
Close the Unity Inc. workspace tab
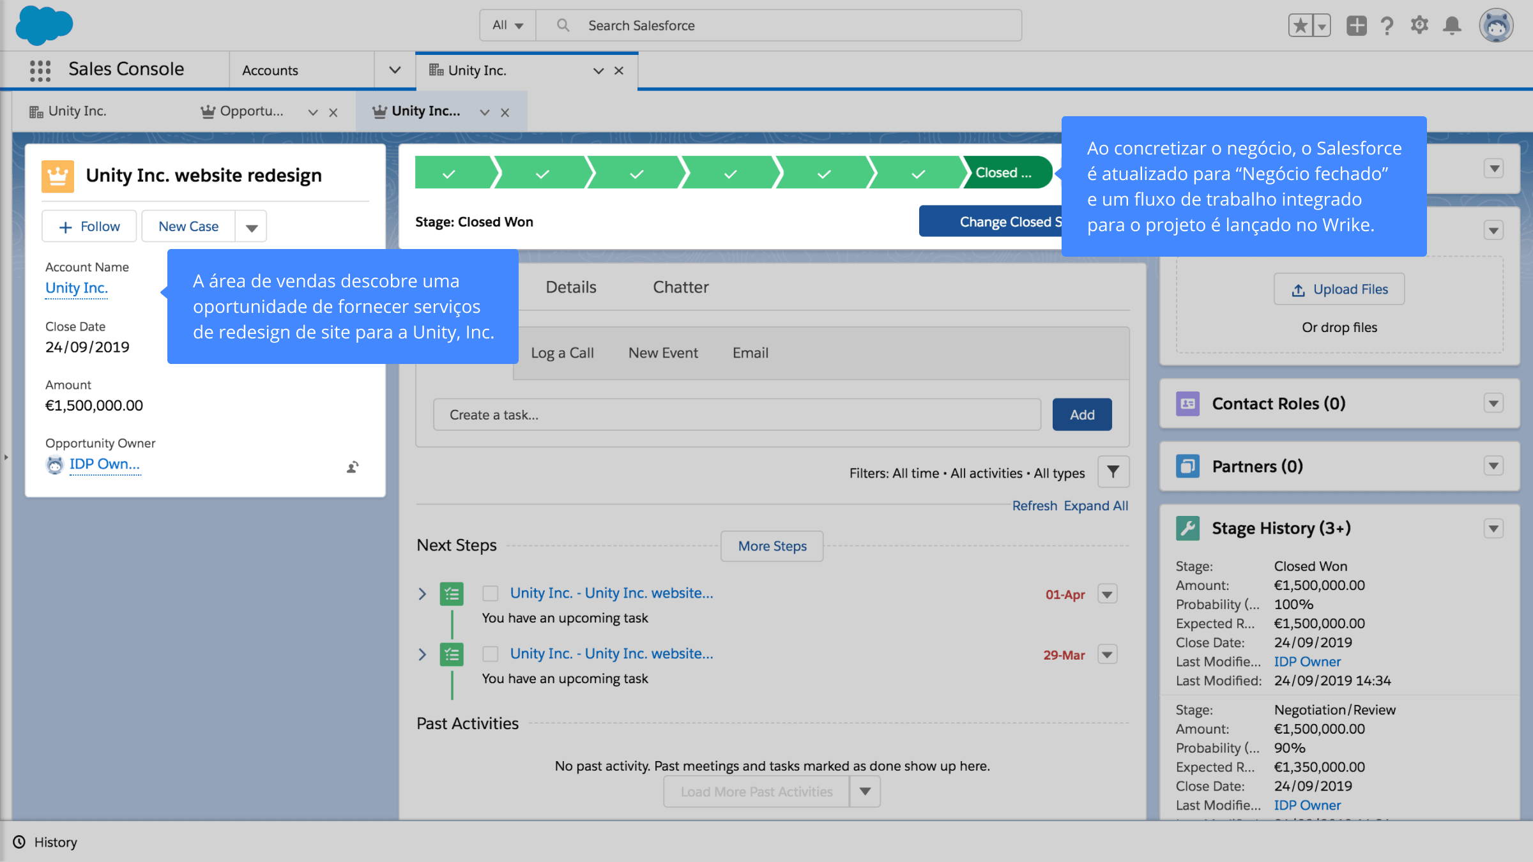pos(618,70)
